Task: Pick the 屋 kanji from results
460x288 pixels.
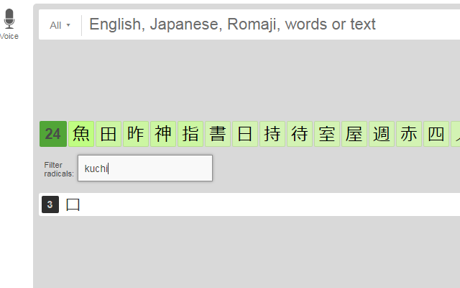Action: pyautogui.click(x=354, y=134)
